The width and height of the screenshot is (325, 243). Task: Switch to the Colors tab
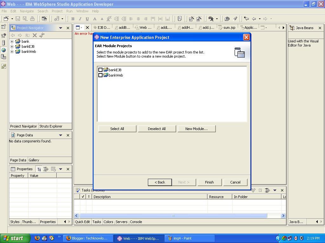click(x=108, y=222)
